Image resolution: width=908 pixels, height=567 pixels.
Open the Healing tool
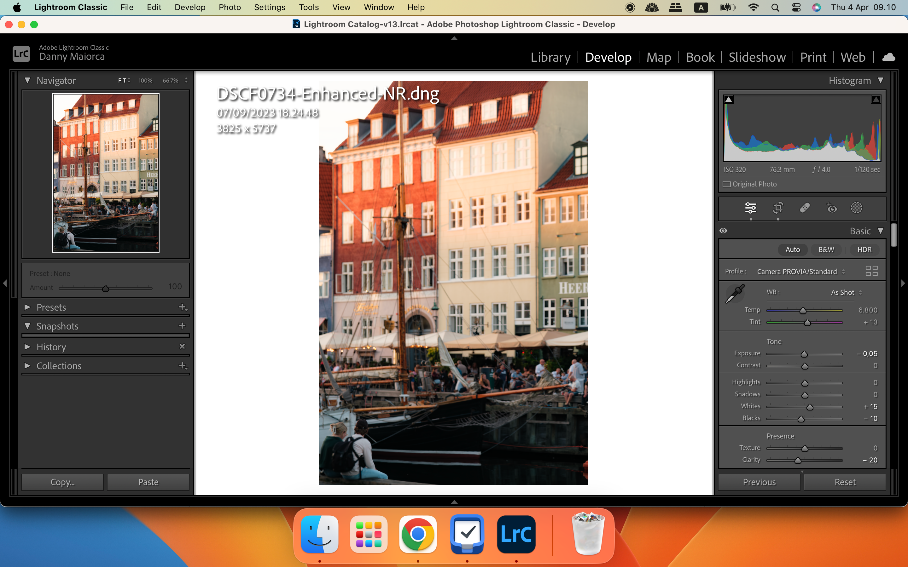click(x=805, y=208)
